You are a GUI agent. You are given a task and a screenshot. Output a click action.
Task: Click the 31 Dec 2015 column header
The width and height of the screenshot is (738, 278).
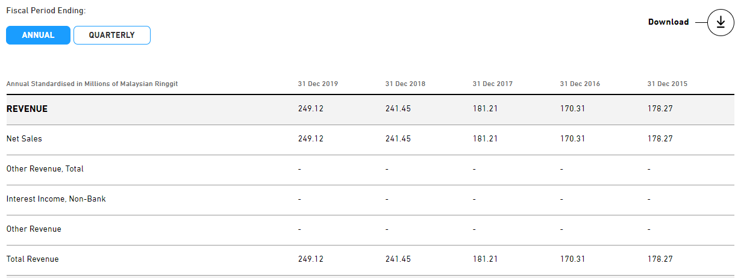click(668, 84)
